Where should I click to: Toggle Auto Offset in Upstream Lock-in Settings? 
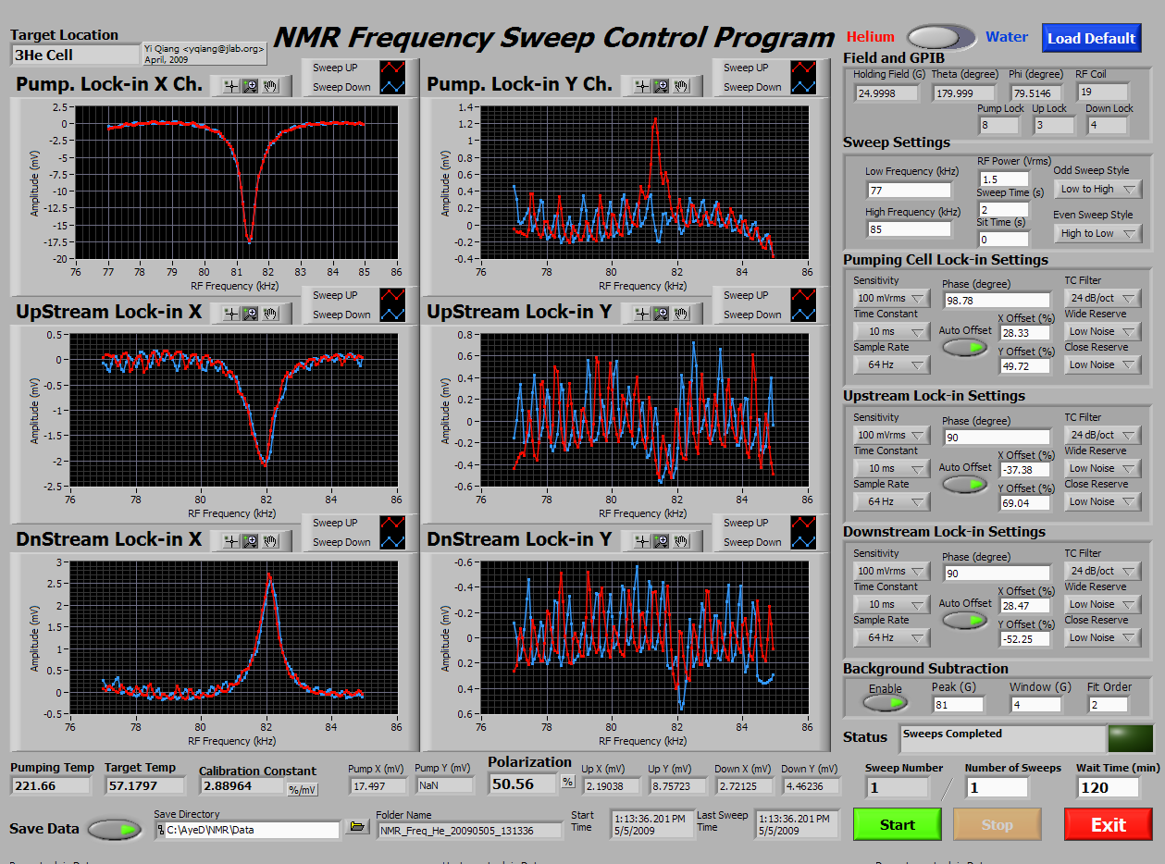click(x=965, y=484)
